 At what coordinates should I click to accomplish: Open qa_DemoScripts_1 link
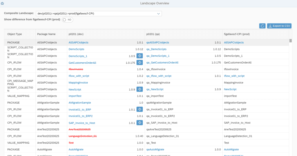[x=158, y=56]
